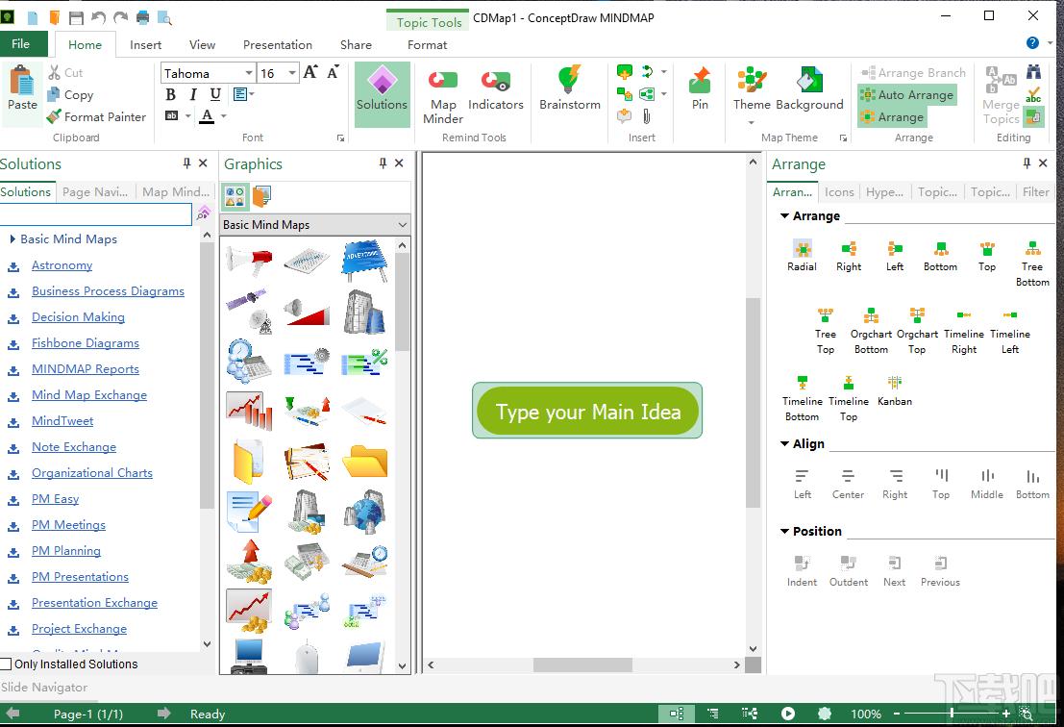The height and width of the screenshot is (727, 1064).
Task: Open the Help question mark icon
Action: pos(1032,42)
